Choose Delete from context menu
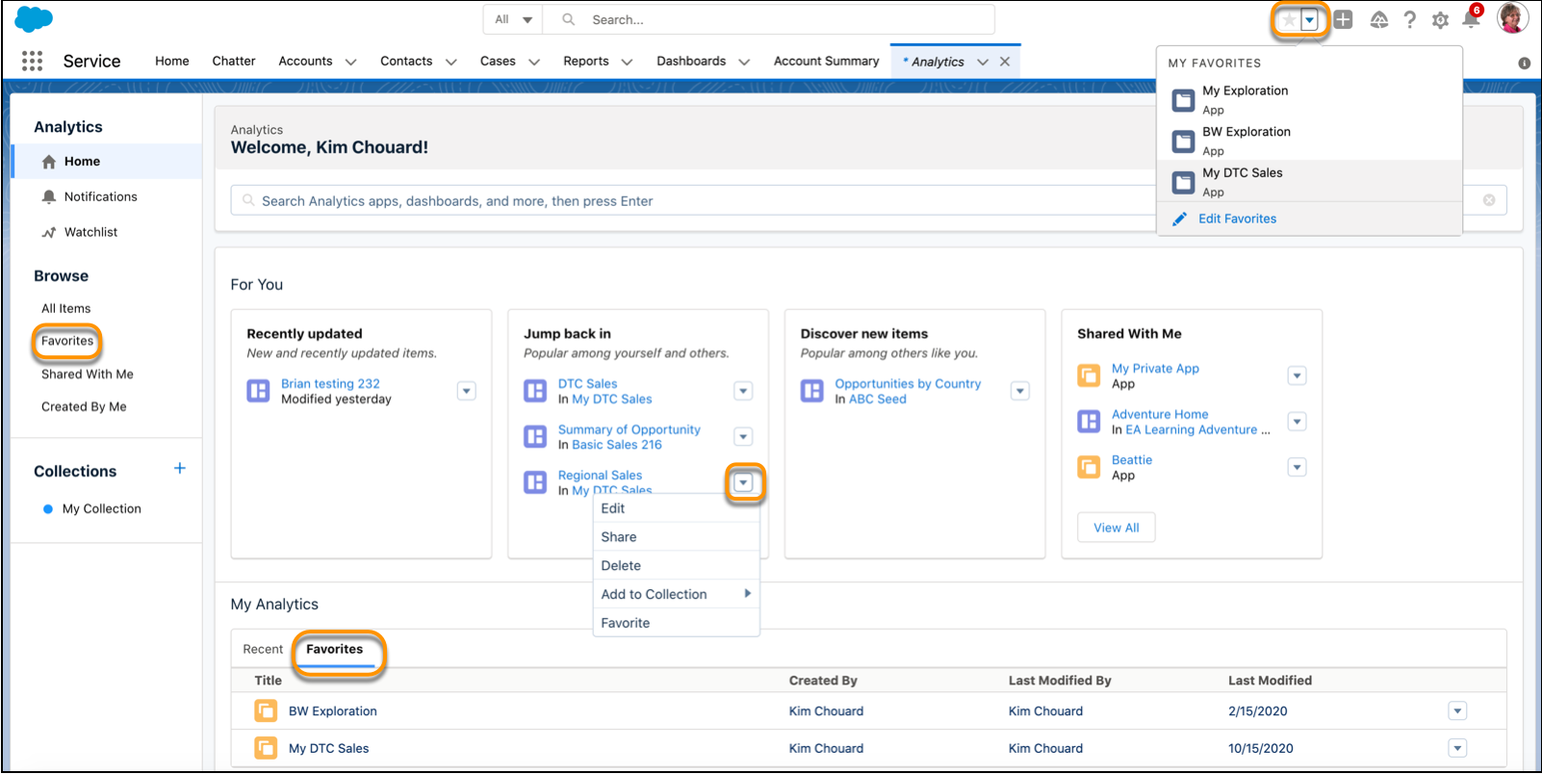This screenshot has height=774, width=1542. [x=677, y=566]
